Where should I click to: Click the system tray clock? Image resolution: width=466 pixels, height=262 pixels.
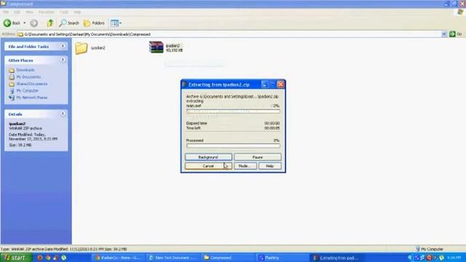pyautogui.click(x=454, y=258)
